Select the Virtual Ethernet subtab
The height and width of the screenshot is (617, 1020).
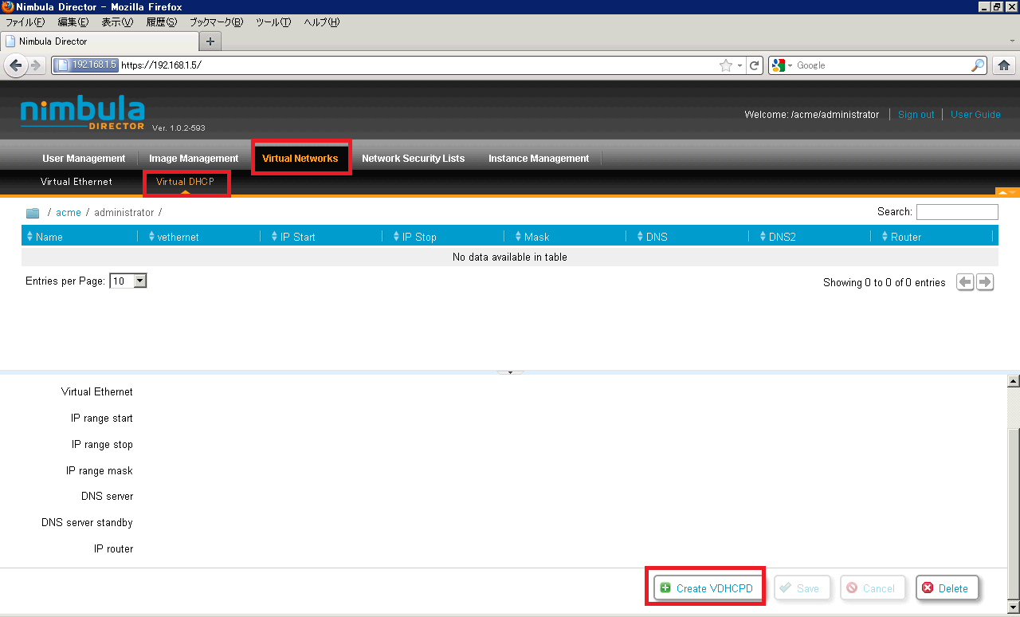(x=76, y=182)
